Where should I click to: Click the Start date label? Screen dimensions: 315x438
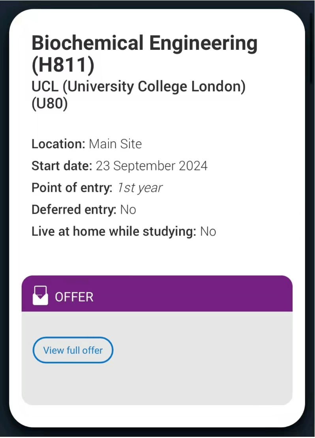click(62, 166)
